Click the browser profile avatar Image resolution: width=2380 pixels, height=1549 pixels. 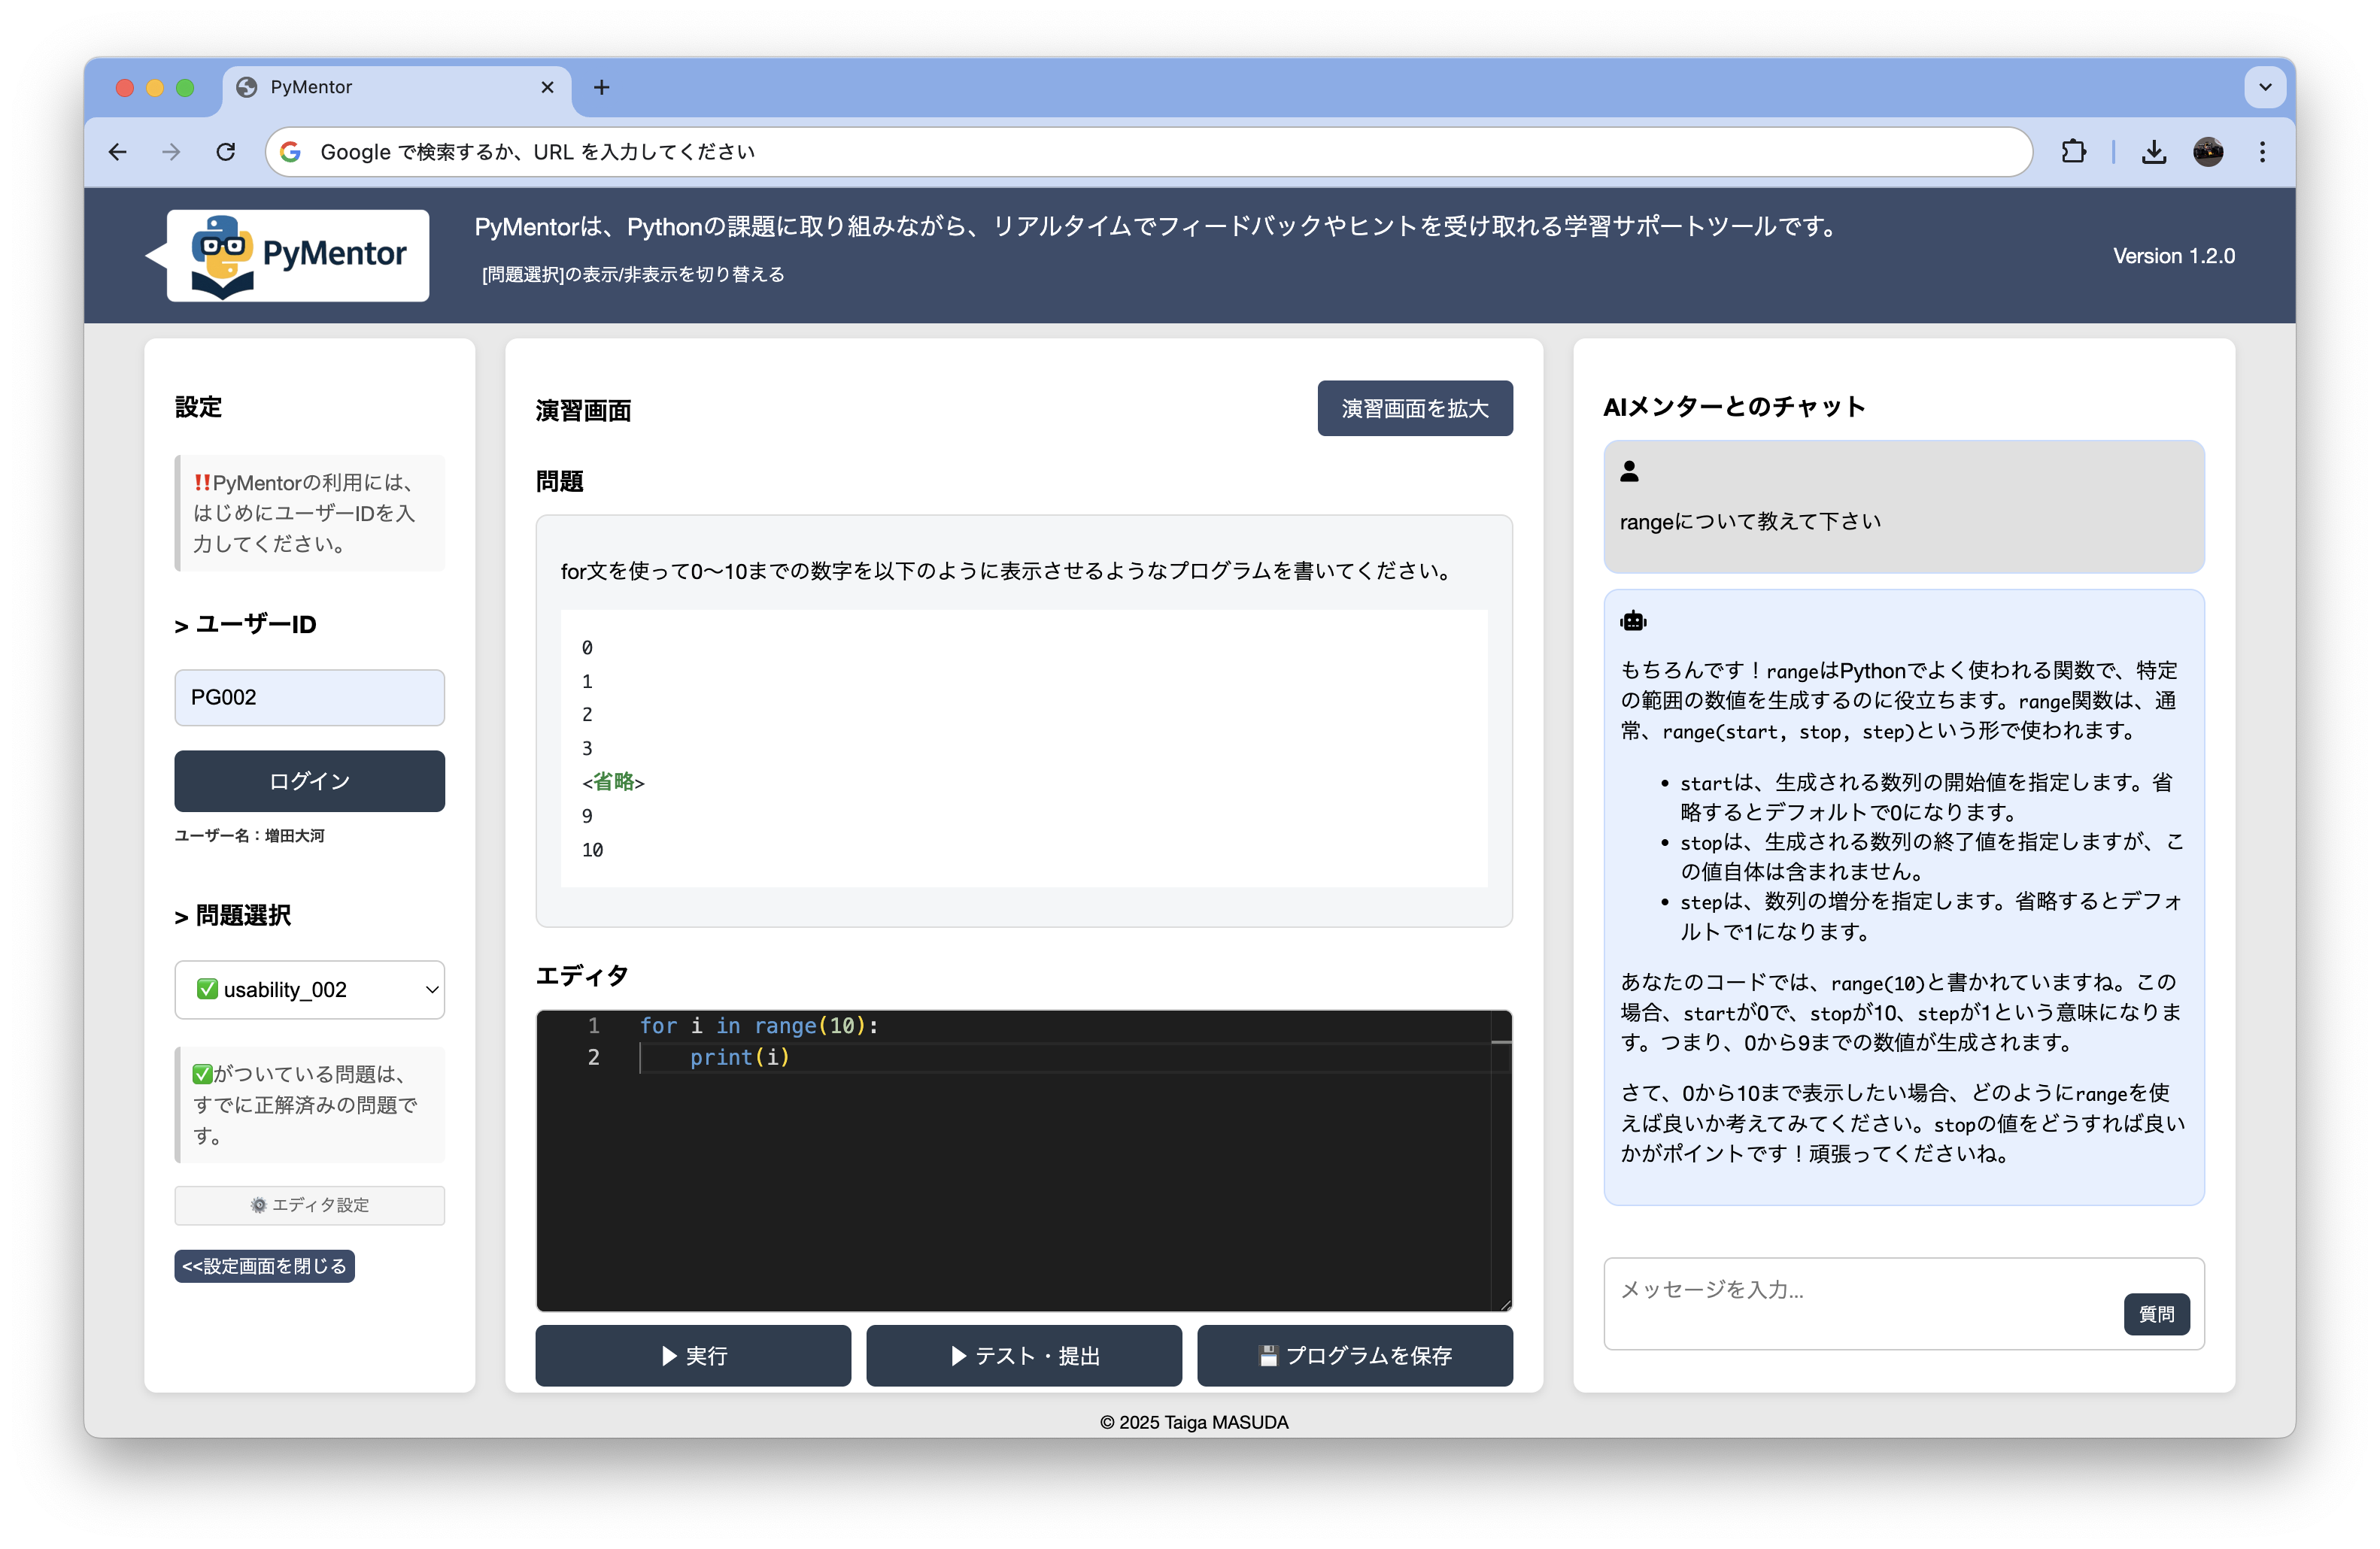click(x=2208, y=152)
